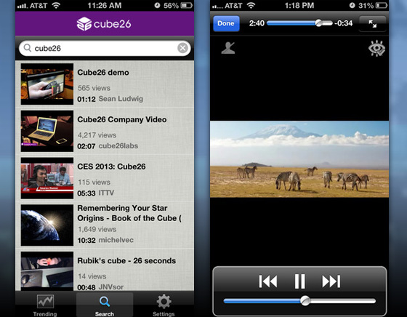Click the 05:33 duration label
The width and height of the screenshot is (407, 317).
86,193
